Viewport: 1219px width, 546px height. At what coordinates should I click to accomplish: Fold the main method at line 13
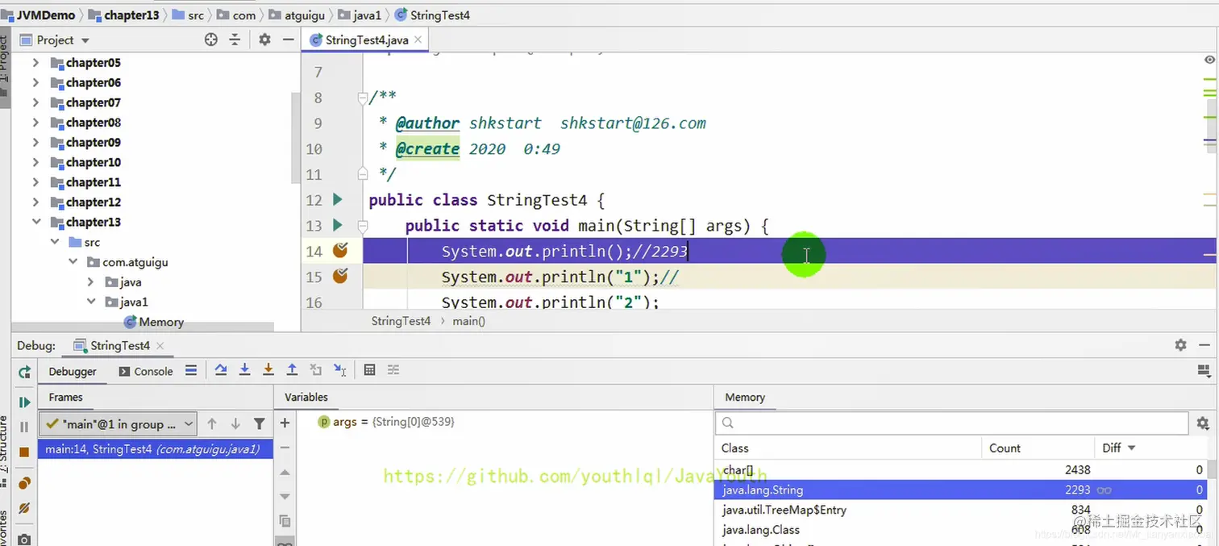point(362,226)
